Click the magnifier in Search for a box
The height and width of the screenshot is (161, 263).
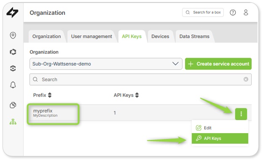188,12
